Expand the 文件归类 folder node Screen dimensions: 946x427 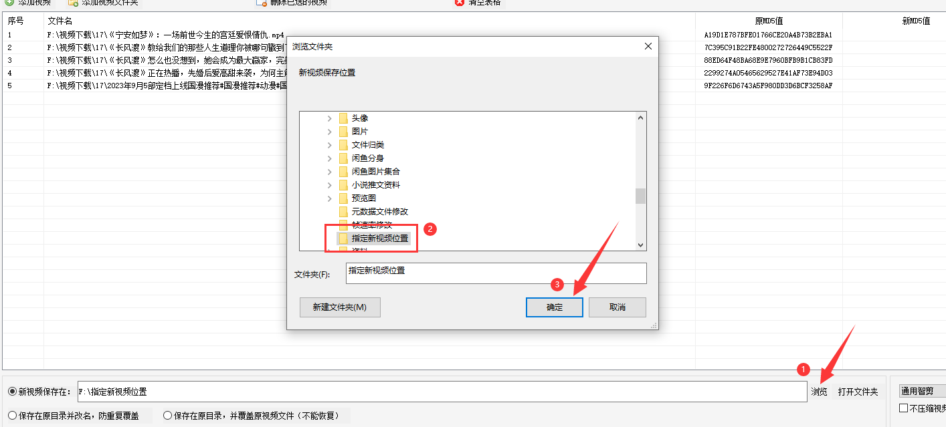(x=329, y=145)
